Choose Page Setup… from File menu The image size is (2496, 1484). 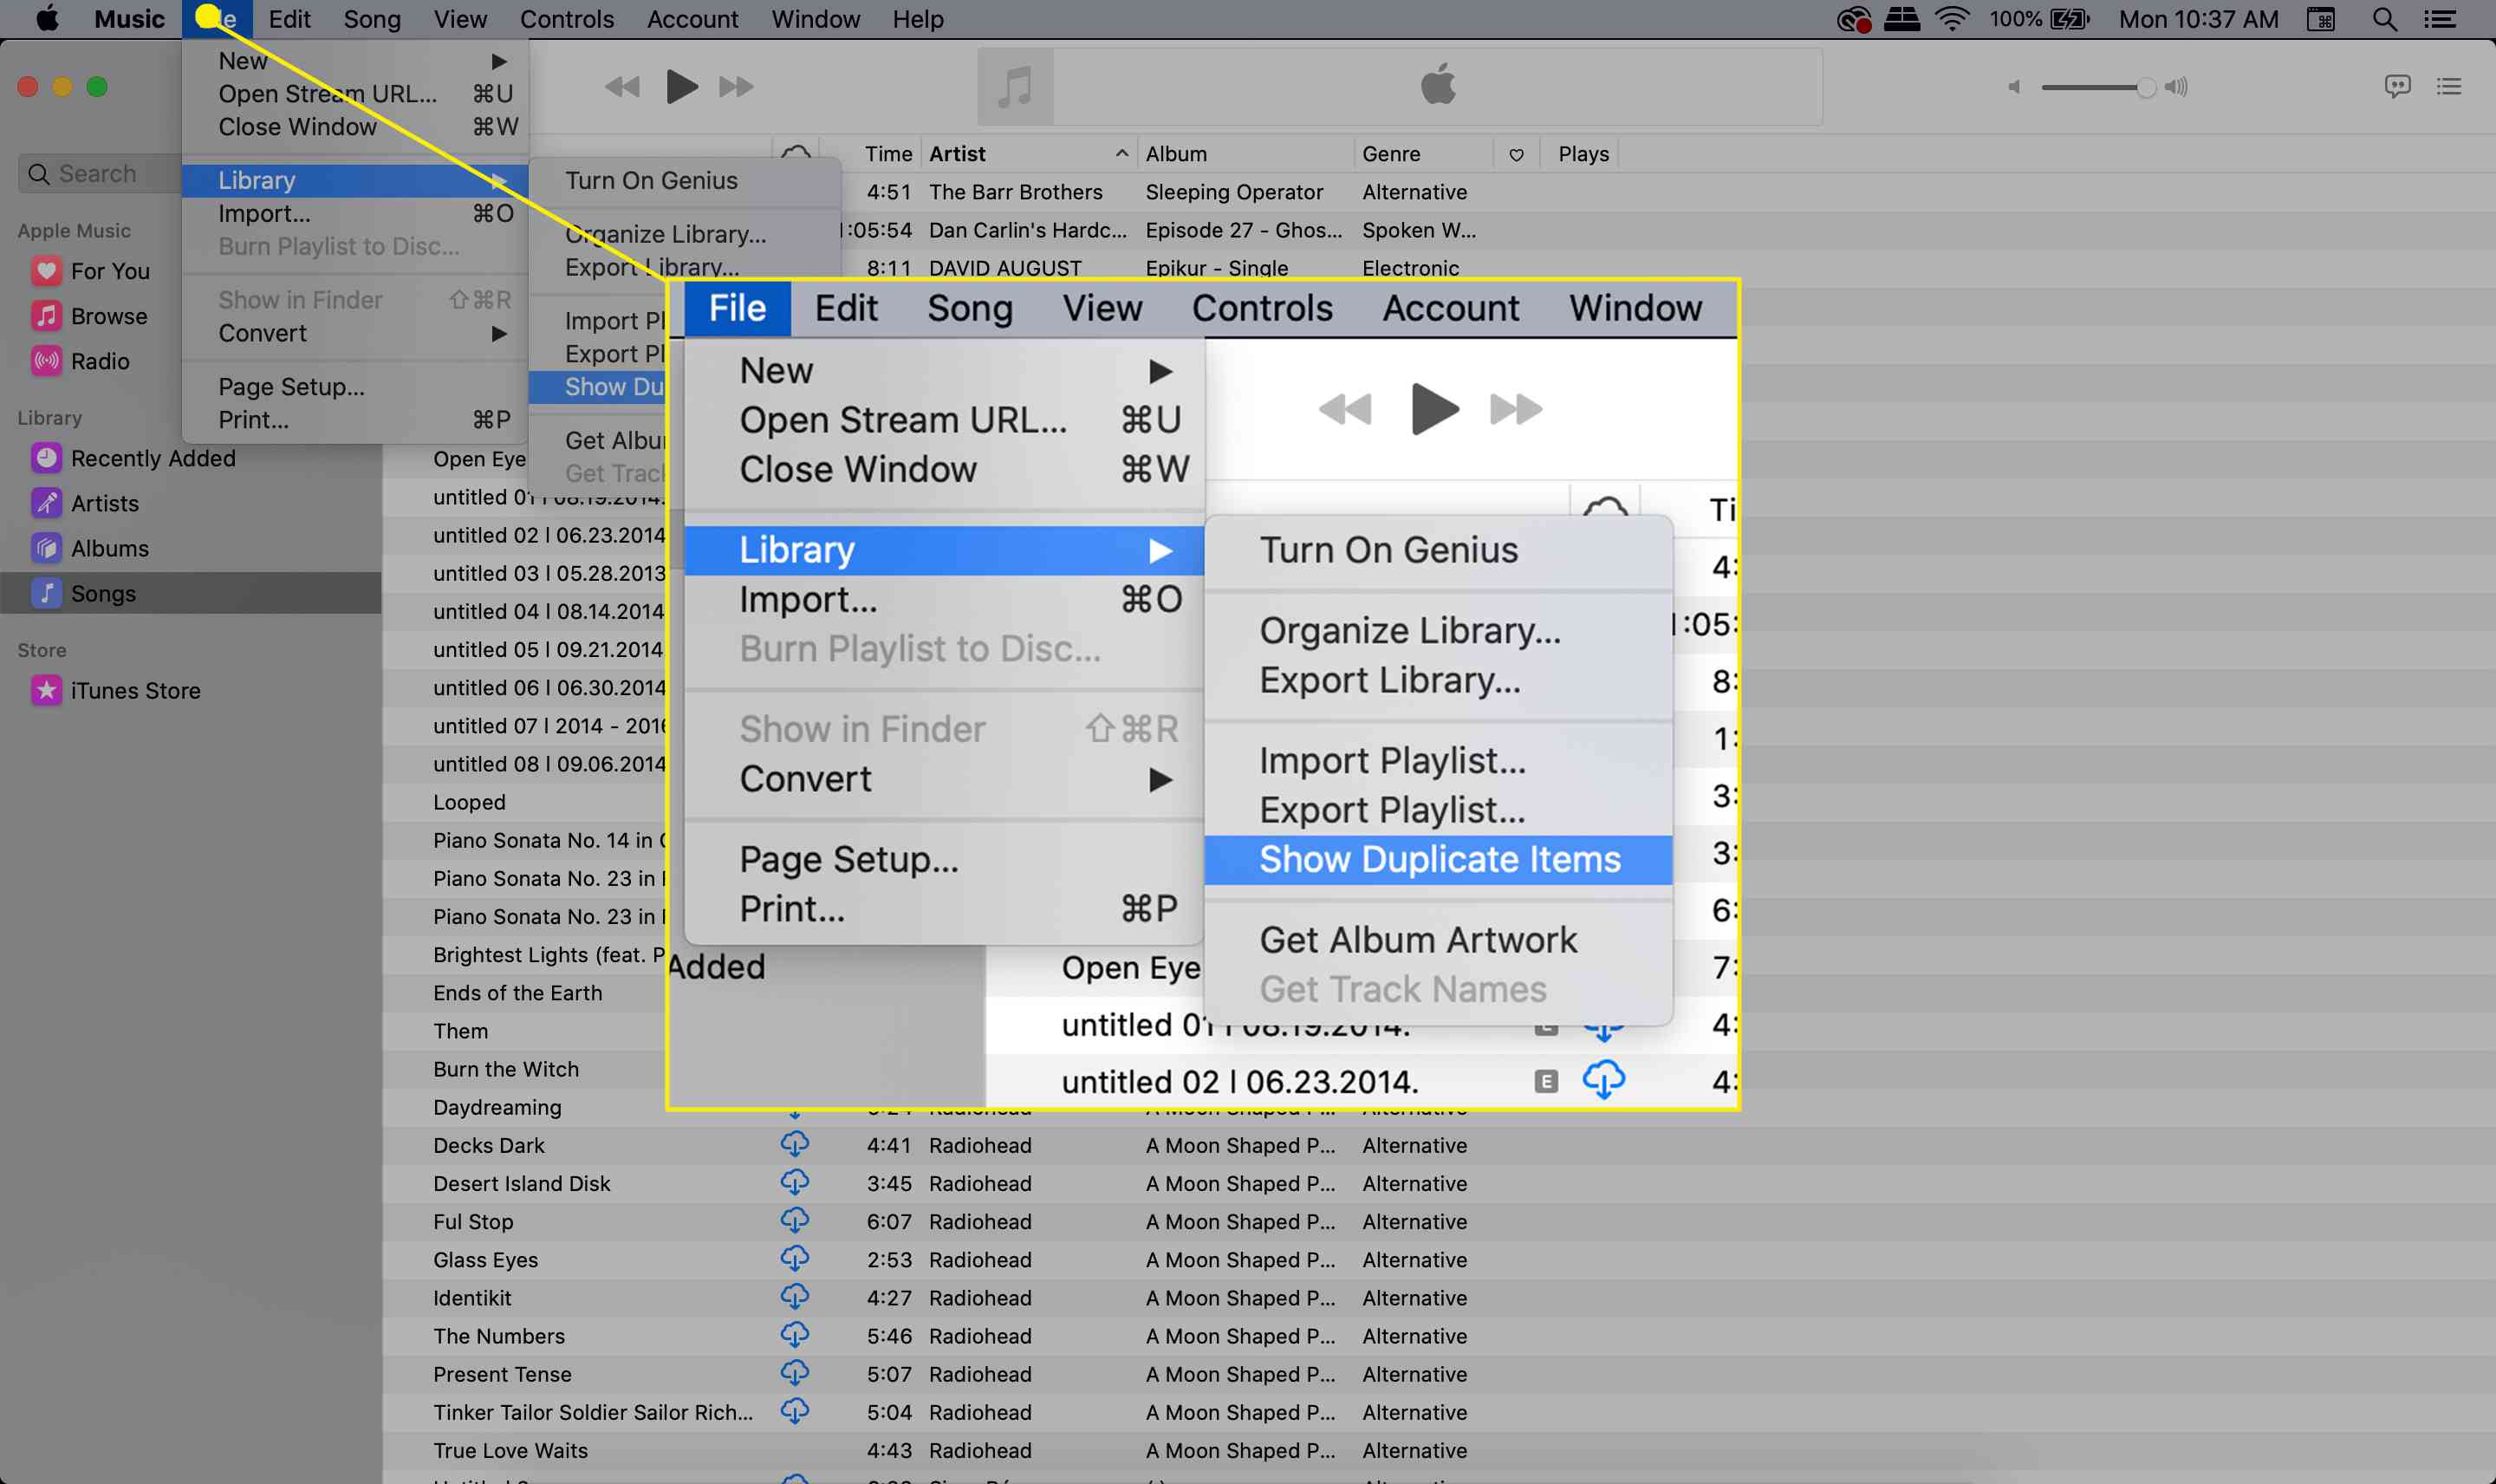point(354,386)
